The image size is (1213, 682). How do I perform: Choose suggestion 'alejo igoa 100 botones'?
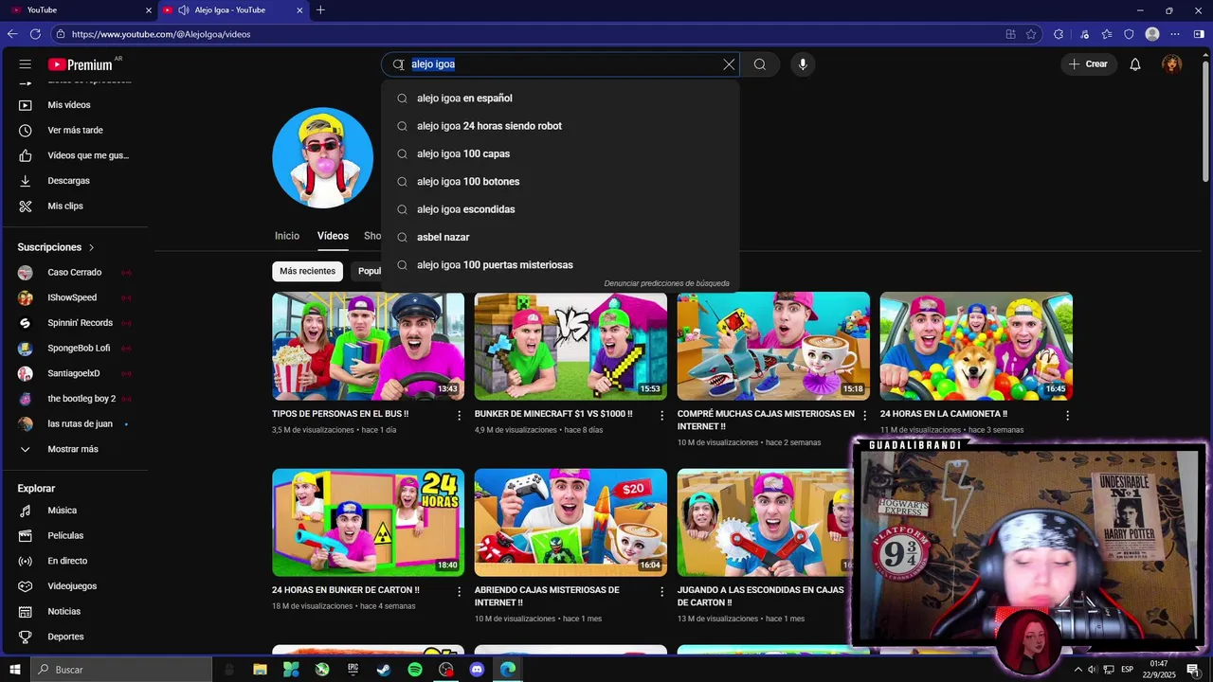click(x=560, y=182)
